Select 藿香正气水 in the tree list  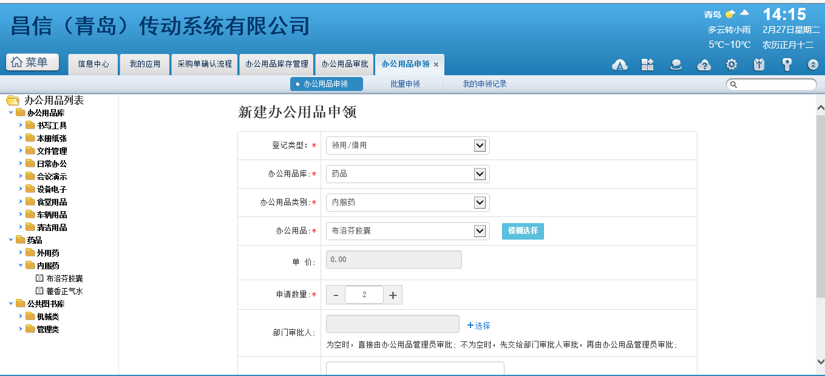point(64,291)
